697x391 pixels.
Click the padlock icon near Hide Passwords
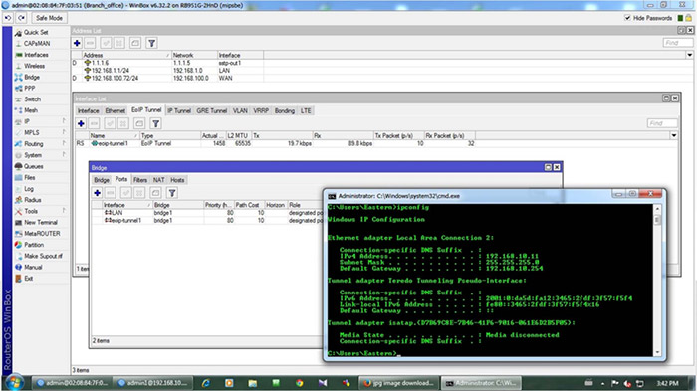coord(688,18)
